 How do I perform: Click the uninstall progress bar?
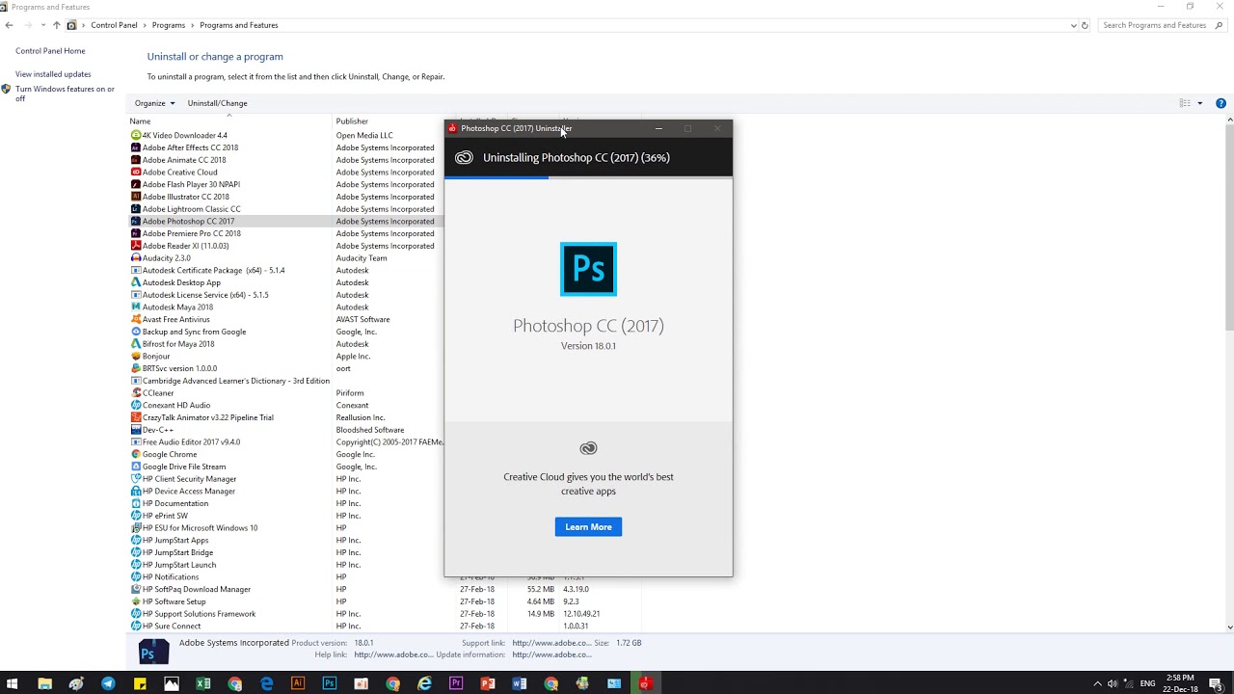[588, 177]
